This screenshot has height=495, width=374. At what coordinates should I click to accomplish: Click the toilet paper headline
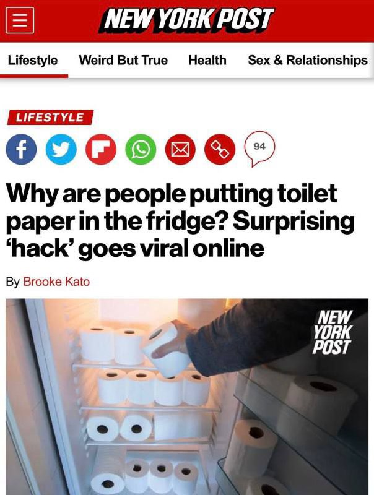[180, 221]
